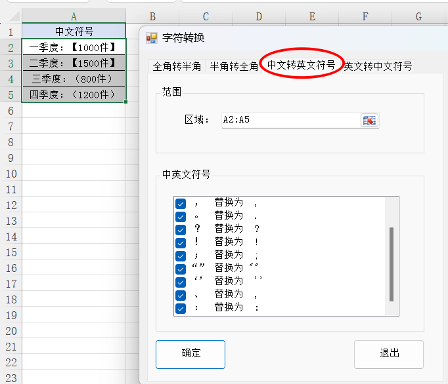Uncheck the Chinese comma replacement checkbox
448x384 pixels.
coord(181,204)
